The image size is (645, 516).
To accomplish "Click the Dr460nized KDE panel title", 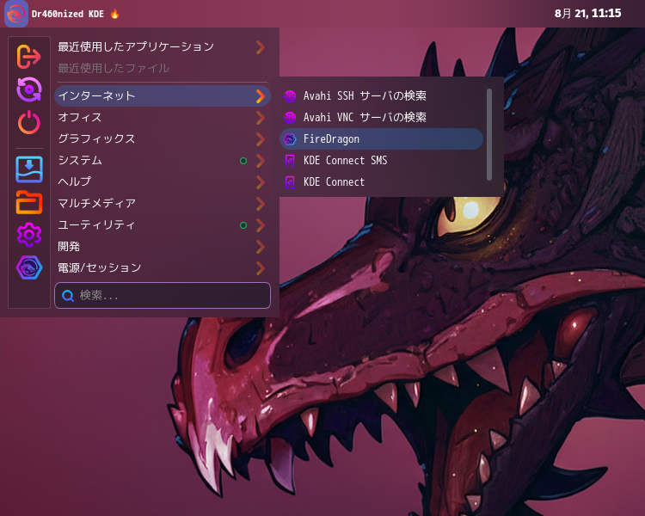I will [x=67, y=14].
